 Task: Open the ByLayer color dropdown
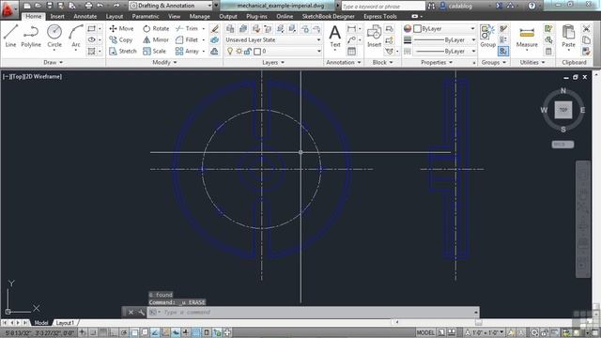point(444,29)
